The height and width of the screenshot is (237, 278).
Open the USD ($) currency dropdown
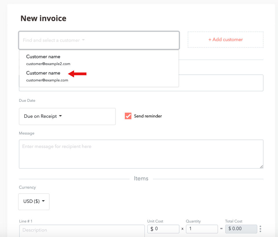(34, 202)
